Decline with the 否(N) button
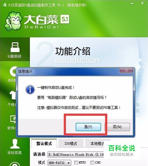Viewport: 148px width, 166px height. 117,127
